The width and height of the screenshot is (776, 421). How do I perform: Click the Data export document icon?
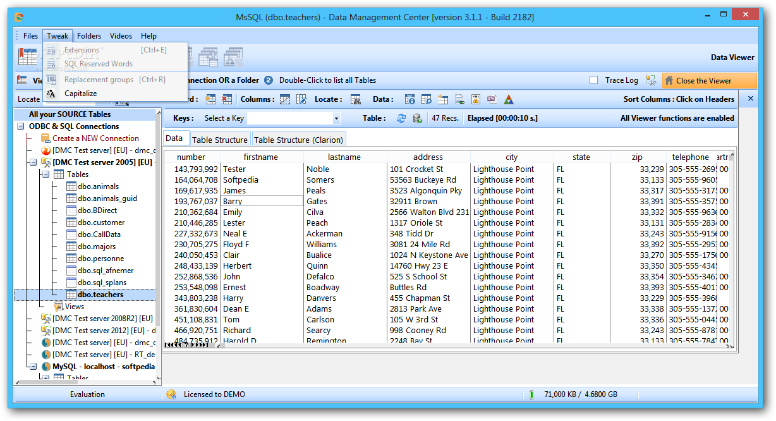point(459,99)
